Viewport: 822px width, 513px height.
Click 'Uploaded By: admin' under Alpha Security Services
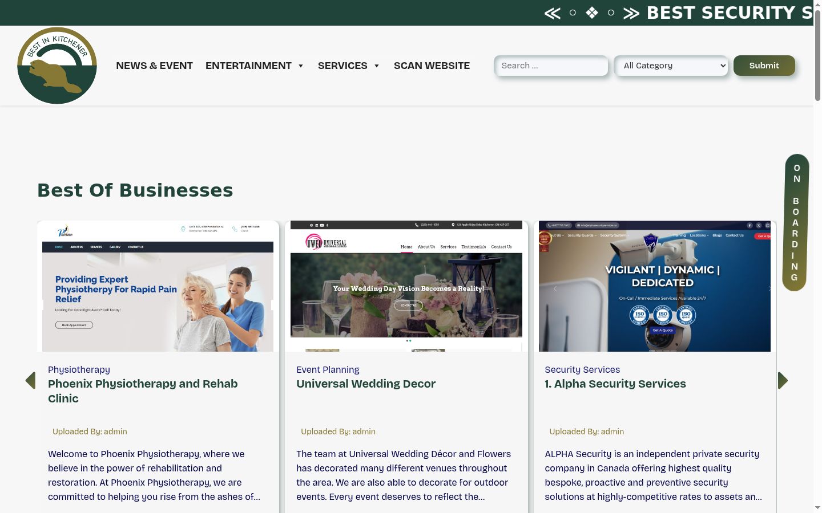(x=586, y=431)
